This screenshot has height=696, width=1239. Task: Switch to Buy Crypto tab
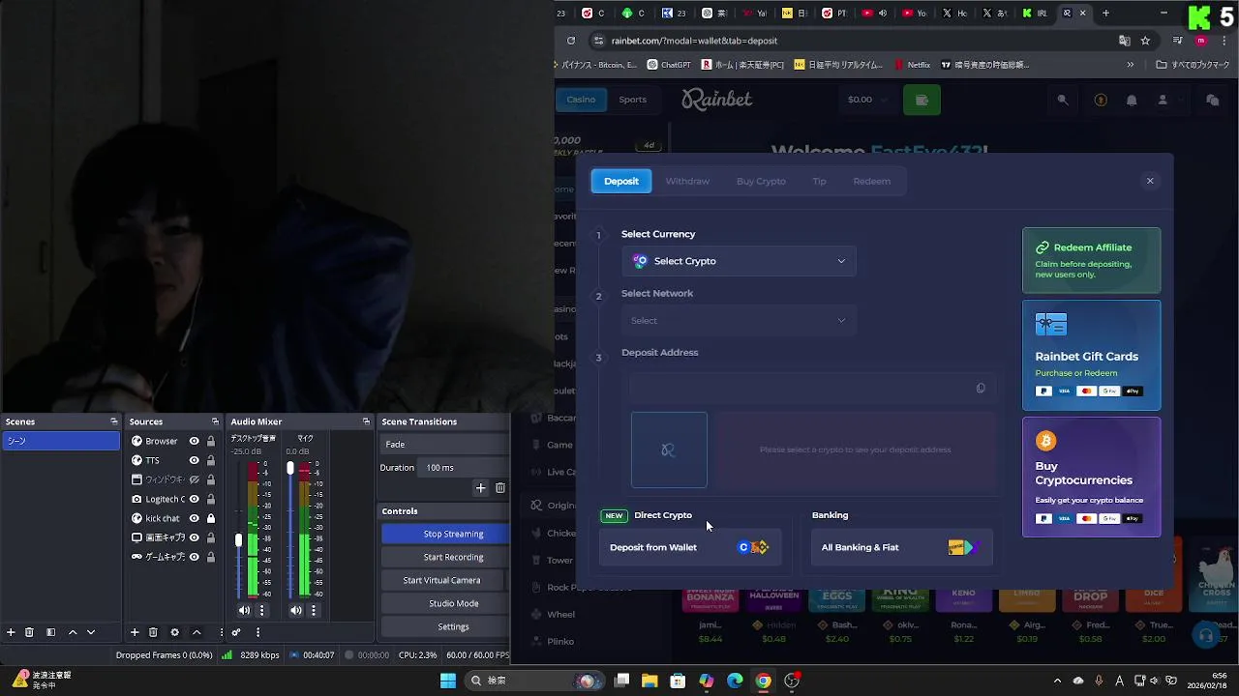click(x=761, y=181)
